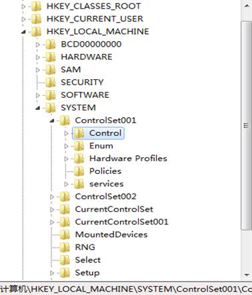
Task: Select the HARDWARE key label
Action: click(x=87, y=57)
